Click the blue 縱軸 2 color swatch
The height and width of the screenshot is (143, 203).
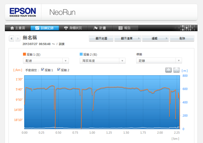coord(81,54)
